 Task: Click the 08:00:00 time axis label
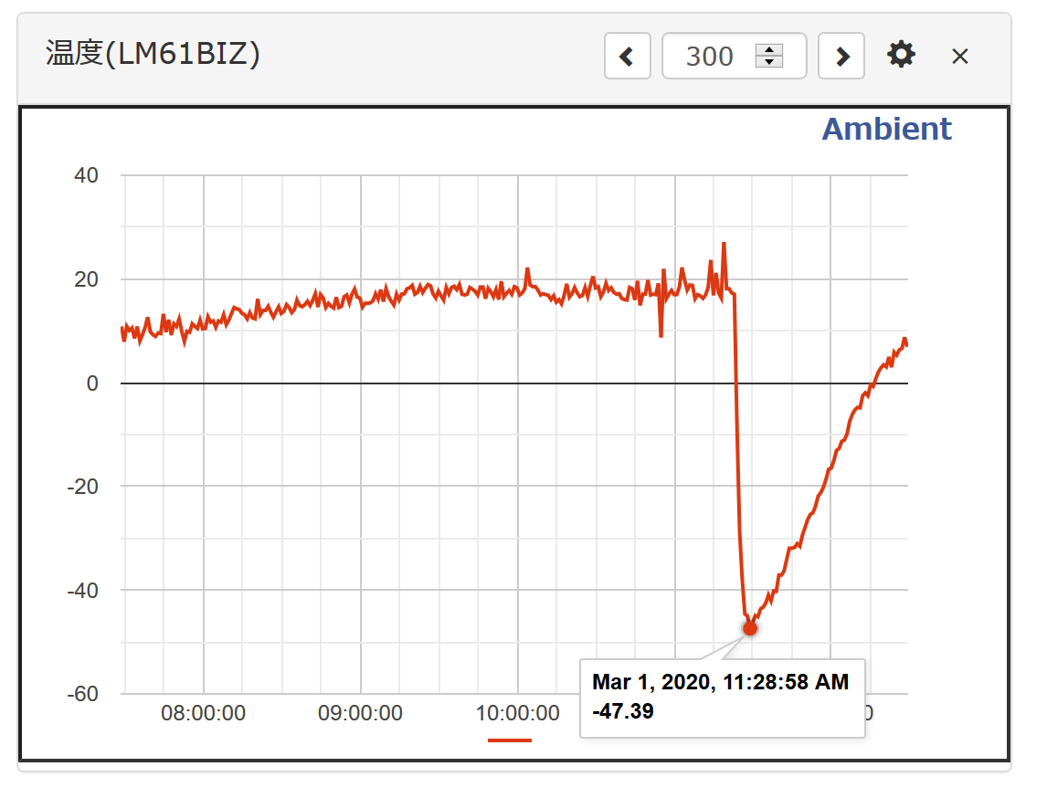[203, 713]
